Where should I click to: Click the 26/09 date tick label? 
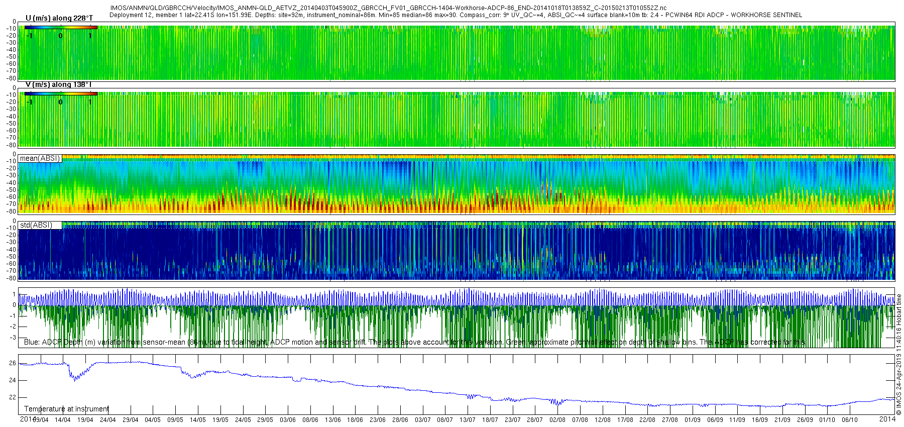pyautogui.click(x=805, y=420)
